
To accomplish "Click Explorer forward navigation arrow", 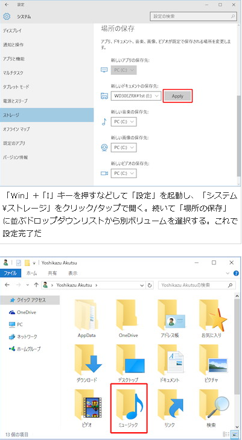I will (x=18, y=285).
